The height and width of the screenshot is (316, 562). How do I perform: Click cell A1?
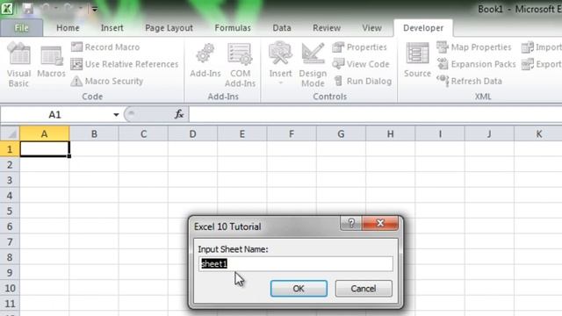(x=45, y=149)
